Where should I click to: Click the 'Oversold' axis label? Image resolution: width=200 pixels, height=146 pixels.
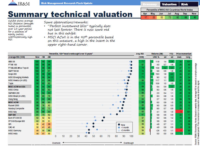(x=56, y=143)
